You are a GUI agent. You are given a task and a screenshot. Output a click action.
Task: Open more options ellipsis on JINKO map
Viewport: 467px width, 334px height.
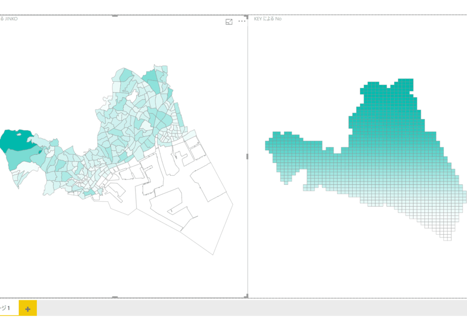tap(242, 21)
